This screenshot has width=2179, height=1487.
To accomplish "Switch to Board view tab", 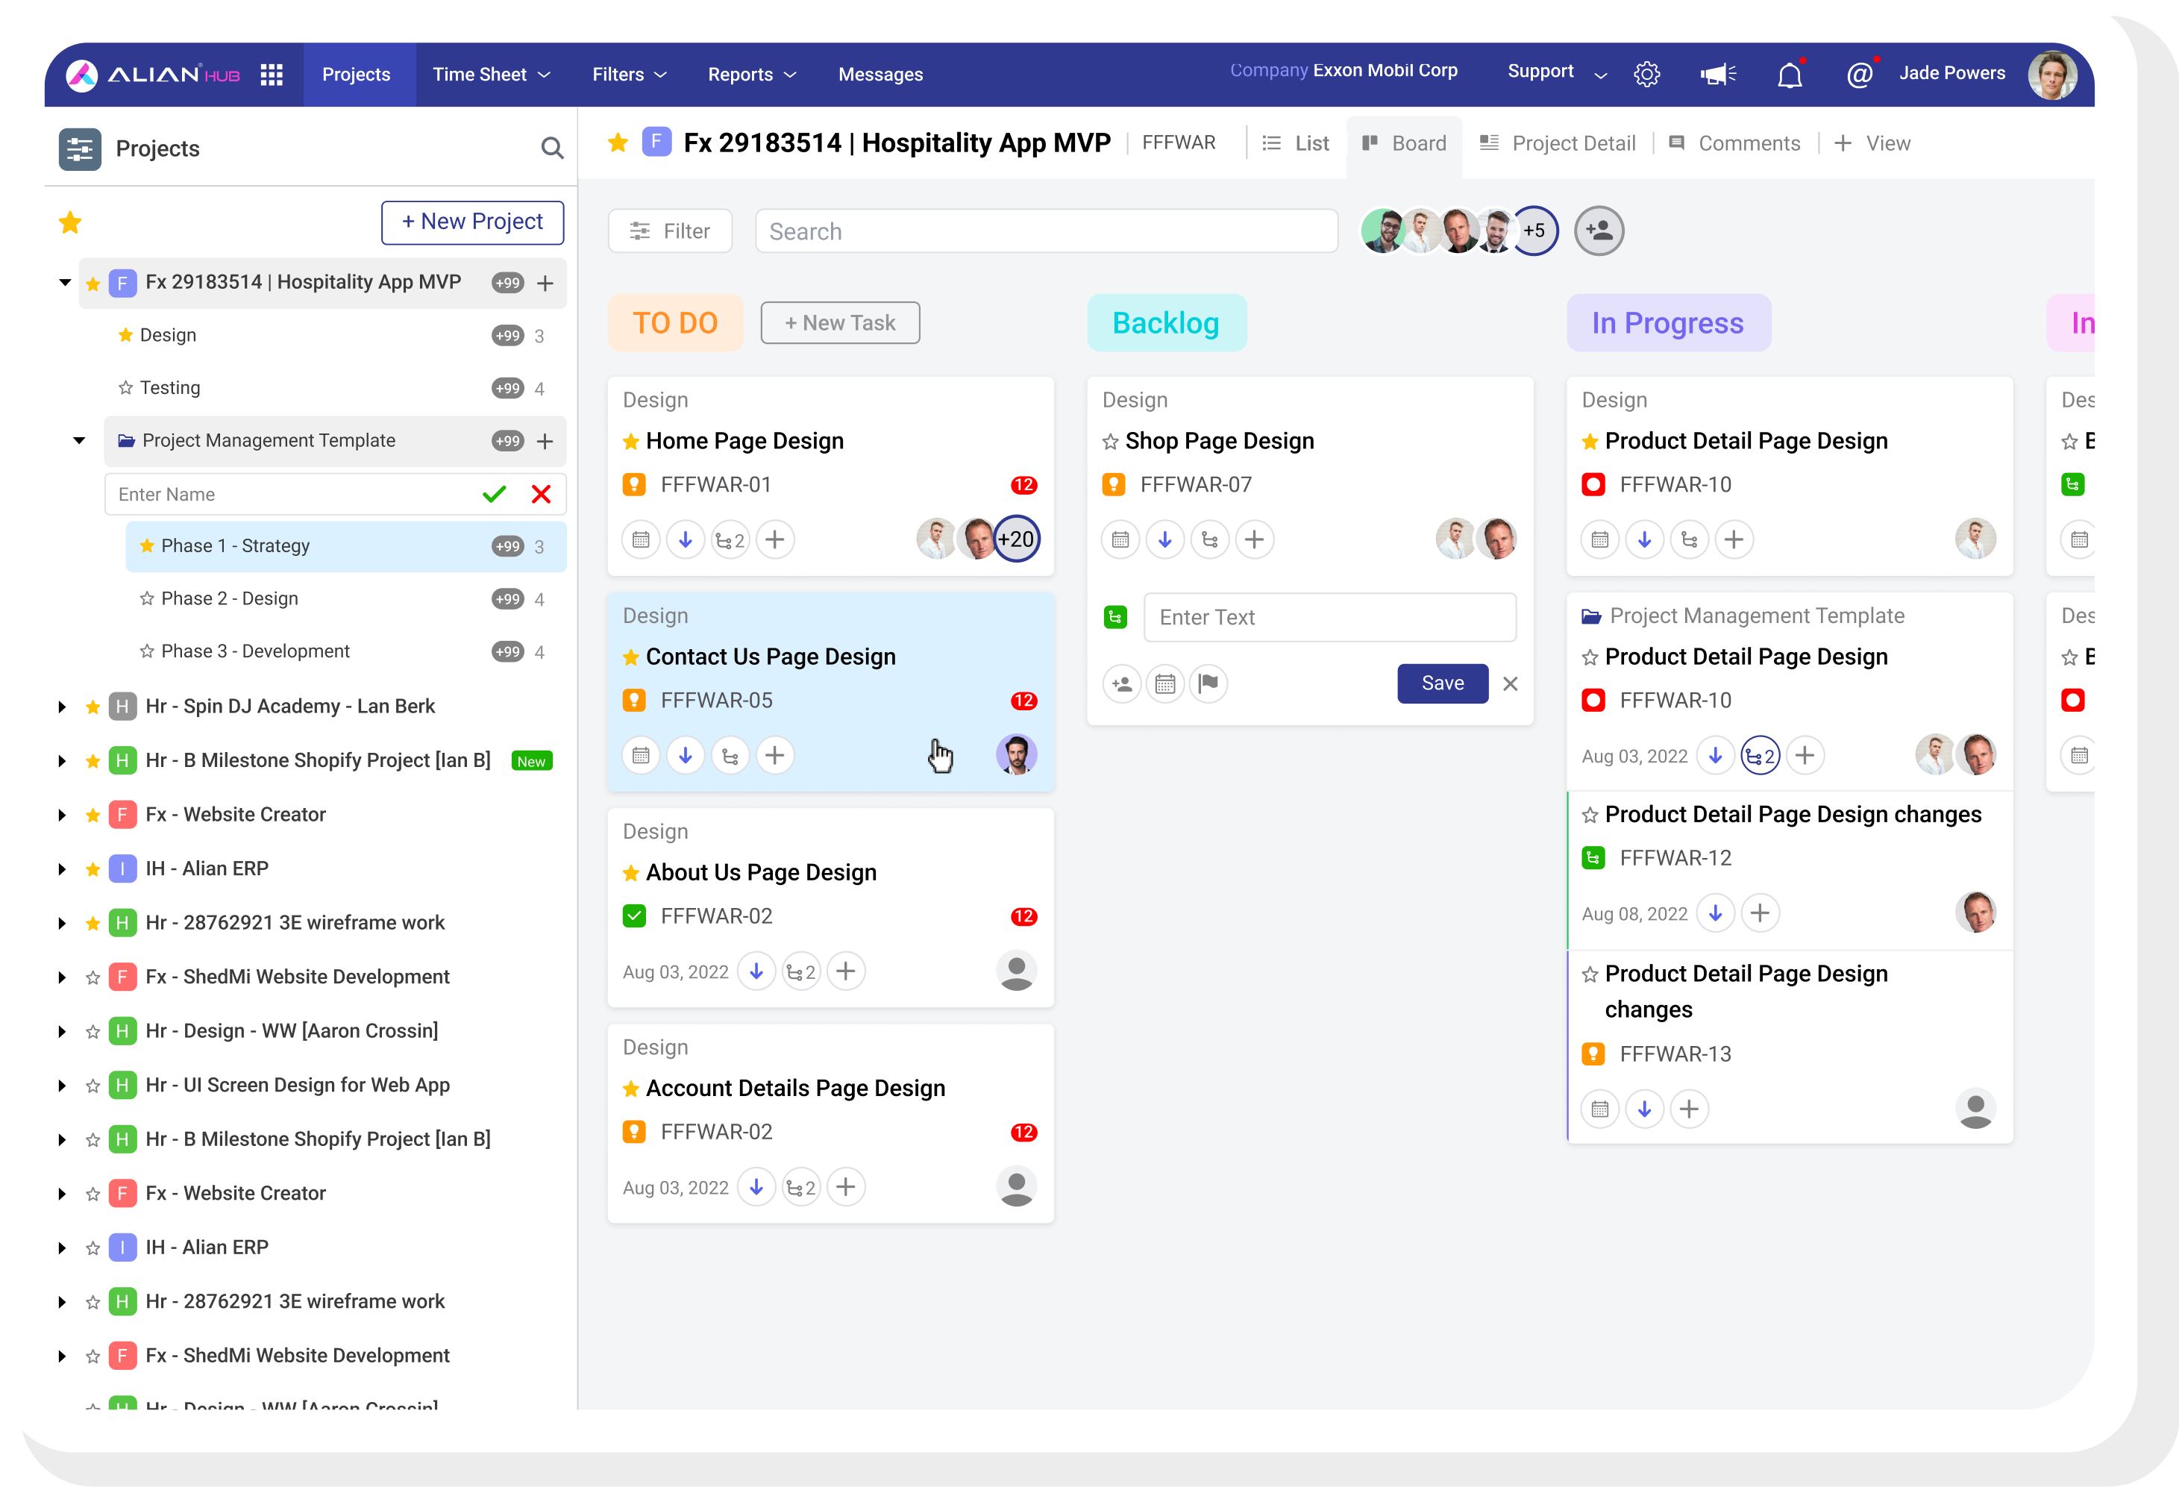I will click(1404, 143).
